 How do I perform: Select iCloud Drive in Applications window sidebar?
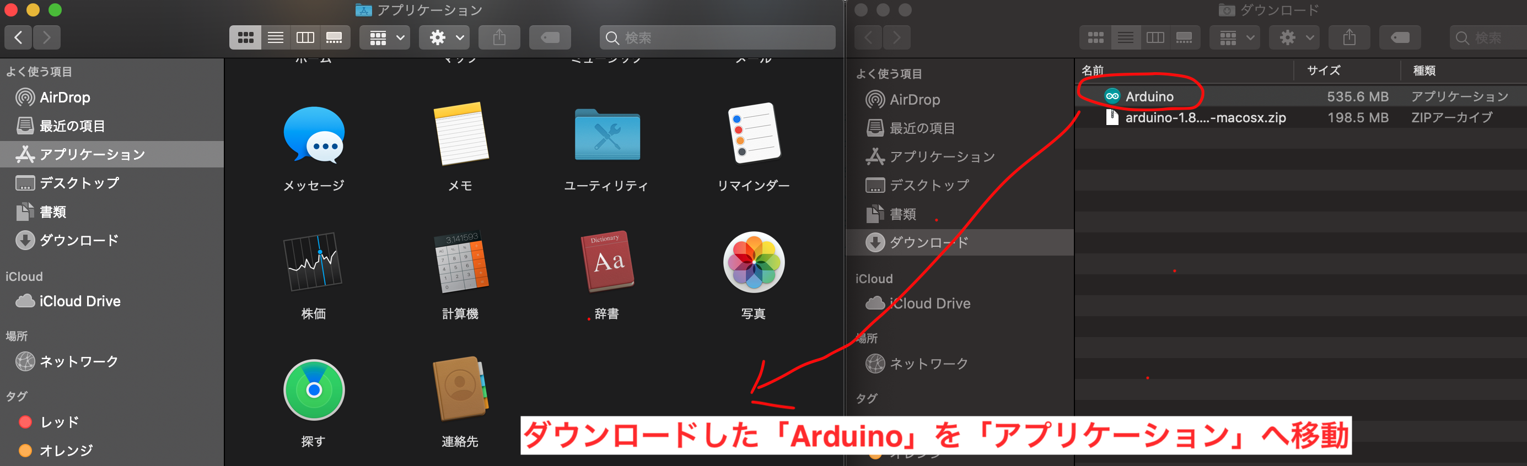tap(112, 301)
